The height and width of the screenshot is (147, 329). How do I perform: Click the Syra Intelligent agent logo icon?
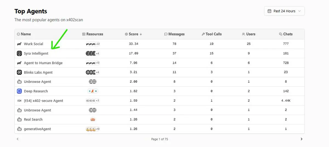(19, 54)
